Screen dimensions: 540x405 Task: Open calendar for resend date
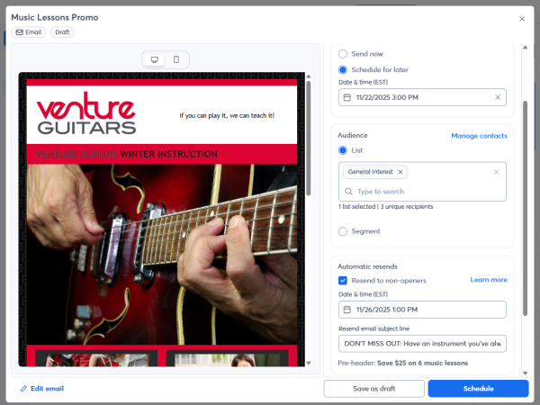click(x=347, y=309)
